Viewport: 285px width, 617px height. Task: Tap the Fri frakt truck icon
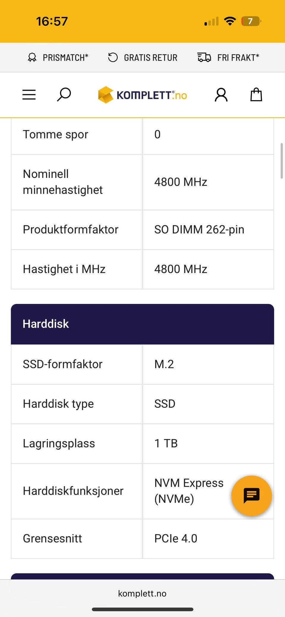point(204,58)
